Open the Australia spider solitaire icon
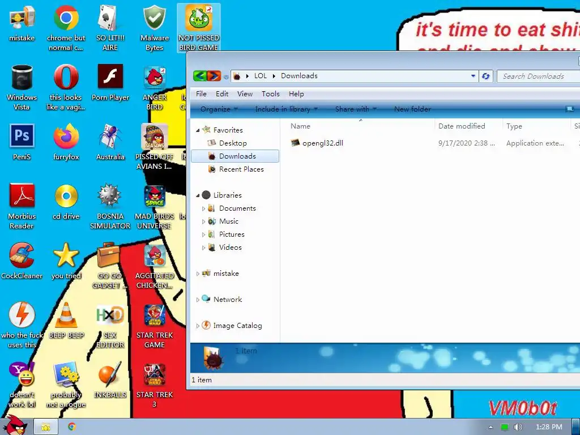 (110, 142)
